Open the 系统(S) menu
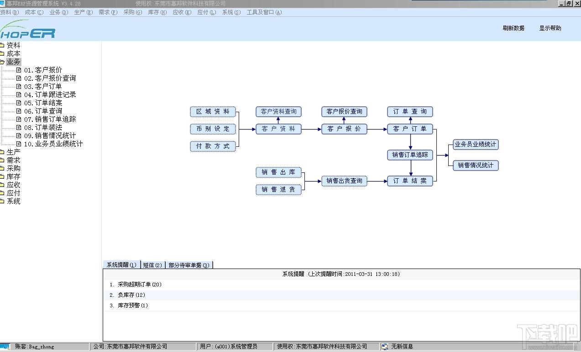 click(231, 12)
